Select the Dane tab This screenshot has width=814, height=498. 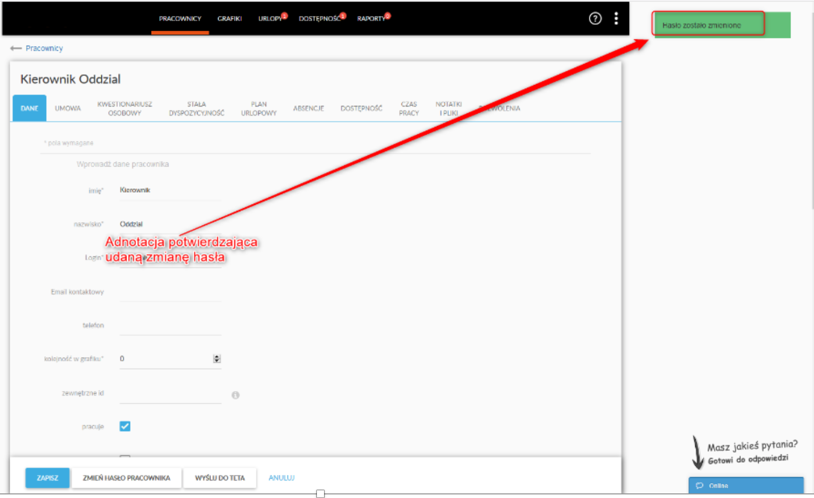coord(29,108)
